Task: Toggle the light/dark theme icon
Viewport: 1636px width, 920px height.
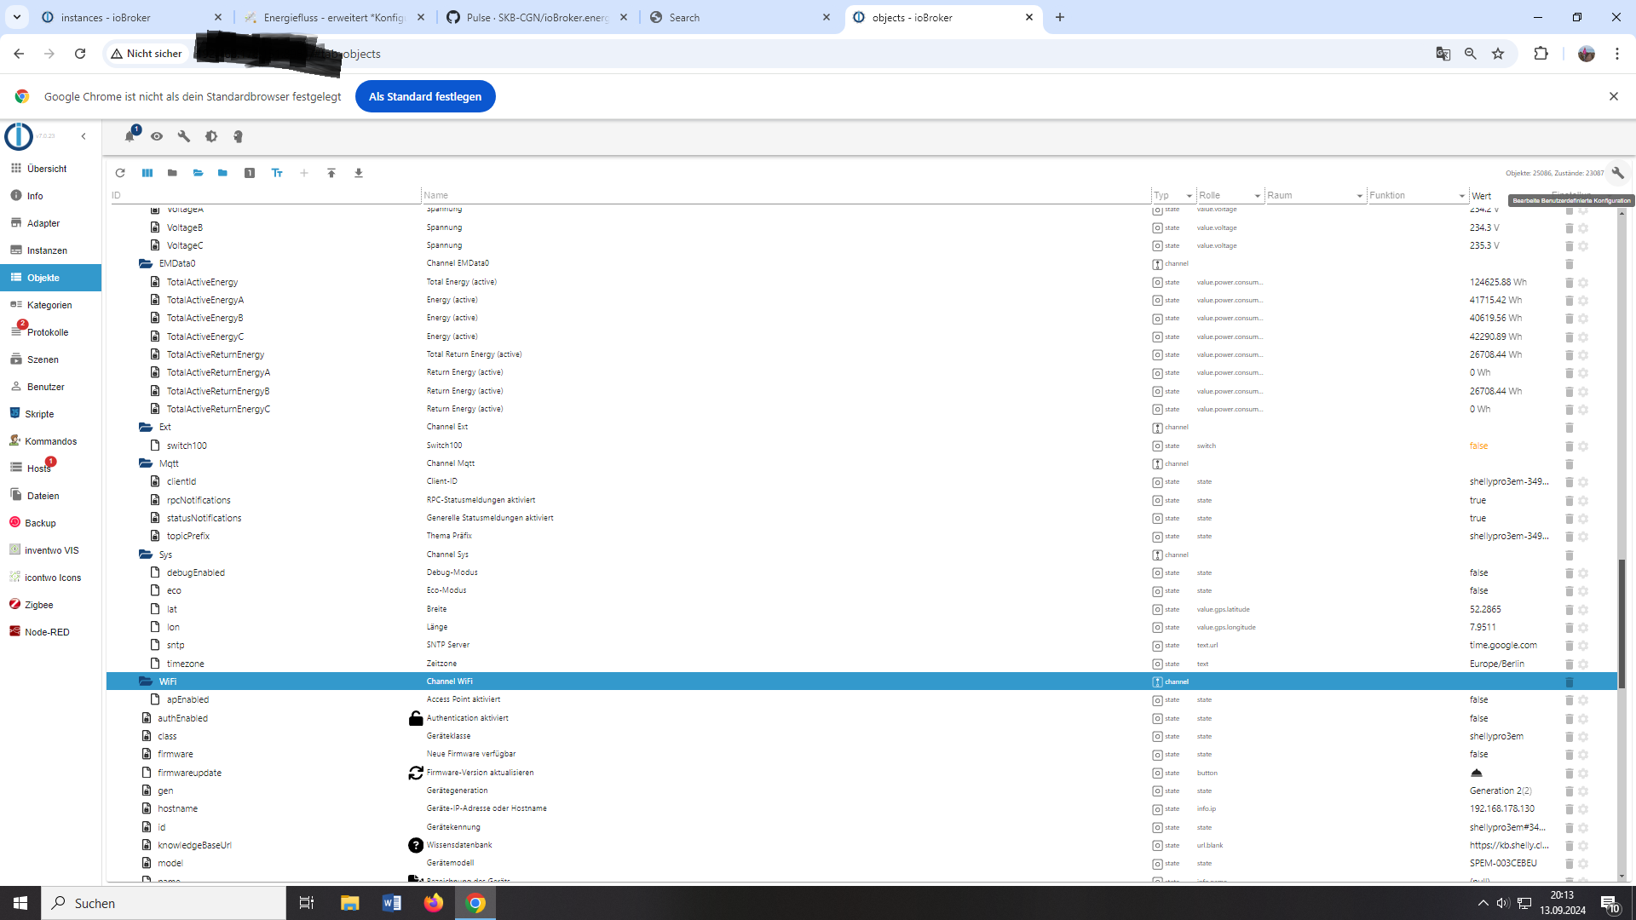Action: (x=211, y=136)
